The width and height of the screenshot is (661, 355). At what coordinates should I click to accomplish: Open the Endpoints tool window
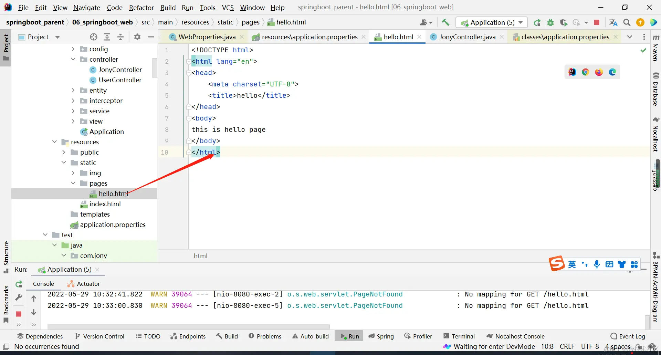point(188,336)
